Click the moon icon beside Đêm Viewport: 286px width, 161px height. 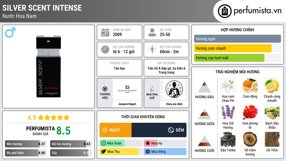coord(171,130)
